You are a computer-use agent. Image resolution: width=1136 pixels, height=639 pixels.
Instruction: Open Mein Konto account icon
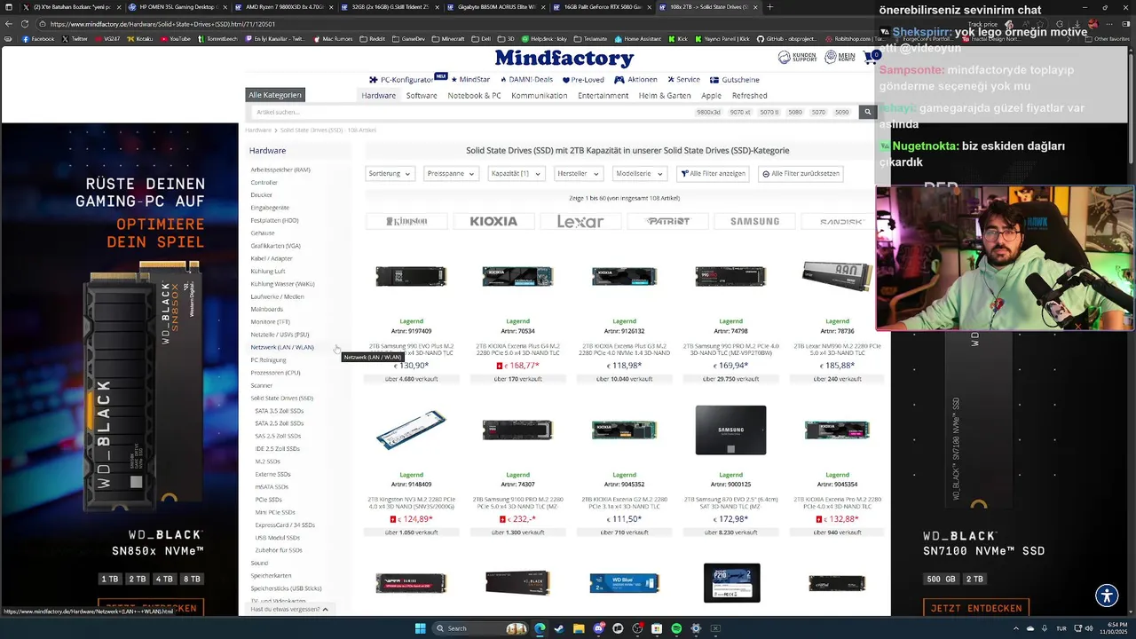tap(840, 58)
